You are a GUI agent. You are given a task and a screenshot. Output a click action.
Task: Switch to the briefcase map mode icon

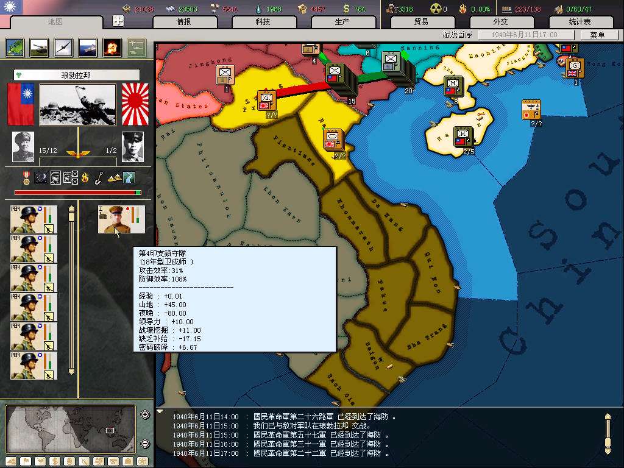click(128, 461)
